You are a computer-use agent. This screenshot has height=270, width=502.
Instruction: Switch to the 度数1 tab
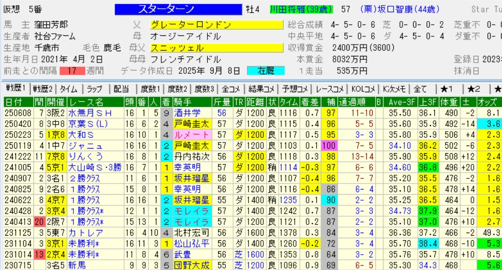pos(149,89)
